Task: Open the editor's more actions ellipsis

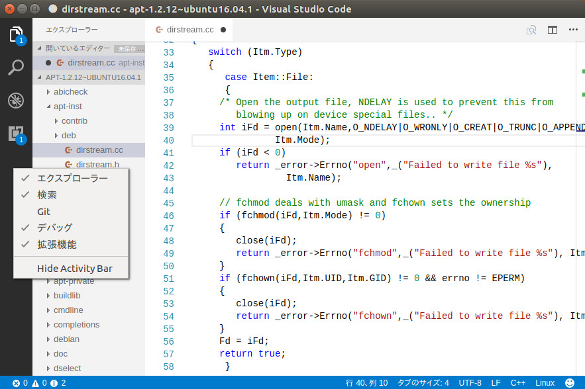Action: (x=574, y=29)
